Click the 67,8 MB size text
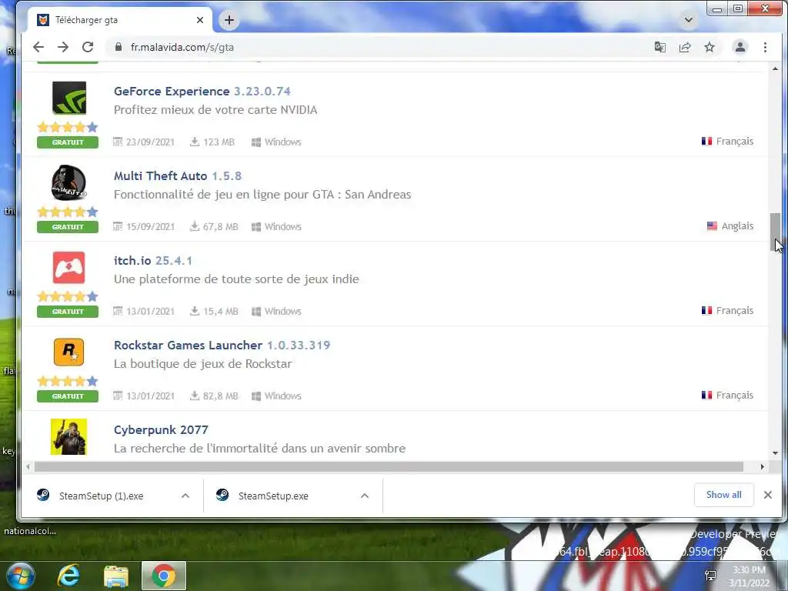 click(x=221, y=227)
